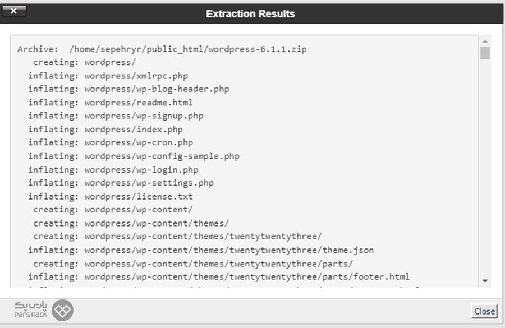Select the Archive path line wordpress-6.1.1.zip

[162, 49]
